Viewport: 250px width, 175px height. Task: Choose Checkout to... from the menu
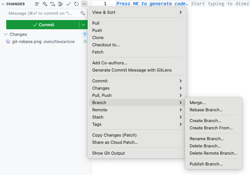137,45
